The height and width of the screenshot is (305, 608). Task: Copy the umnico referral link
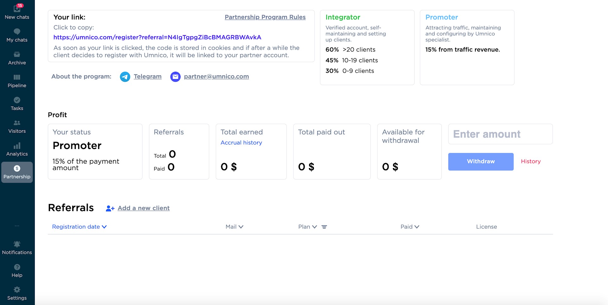point(157,37)
